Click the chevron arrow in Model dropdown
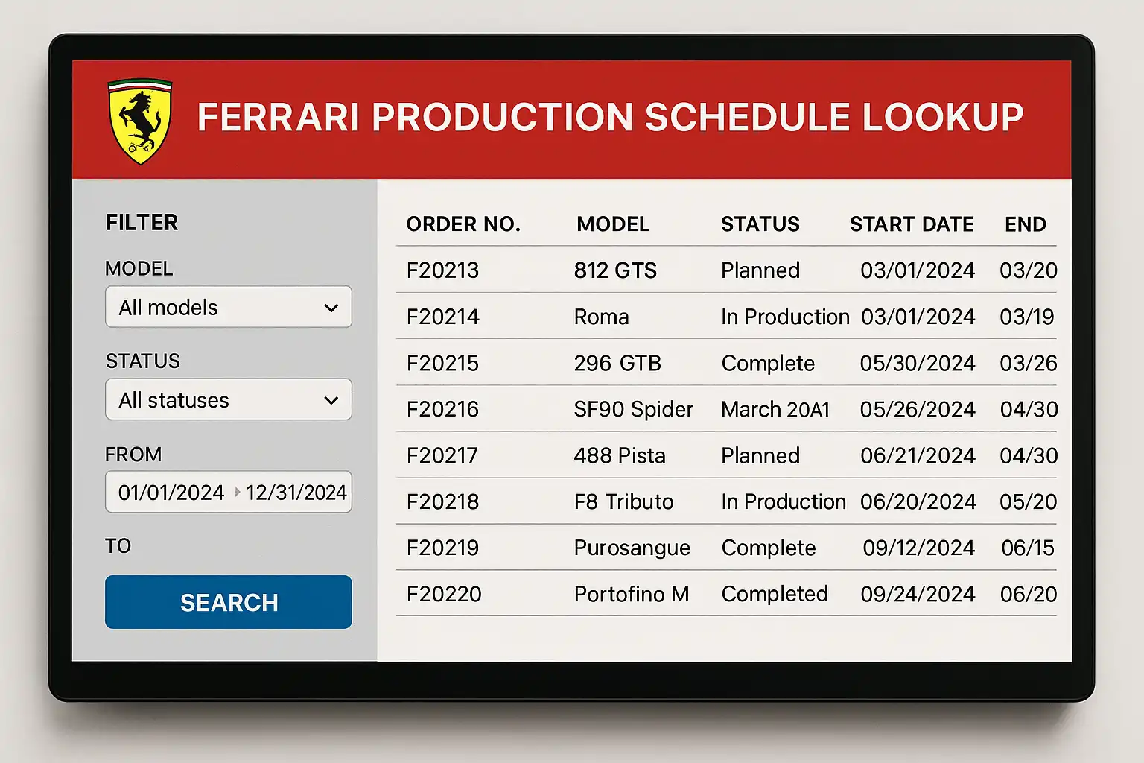Image resolution: width=1144 pixels, height=763 pixels. pos(331,308)
